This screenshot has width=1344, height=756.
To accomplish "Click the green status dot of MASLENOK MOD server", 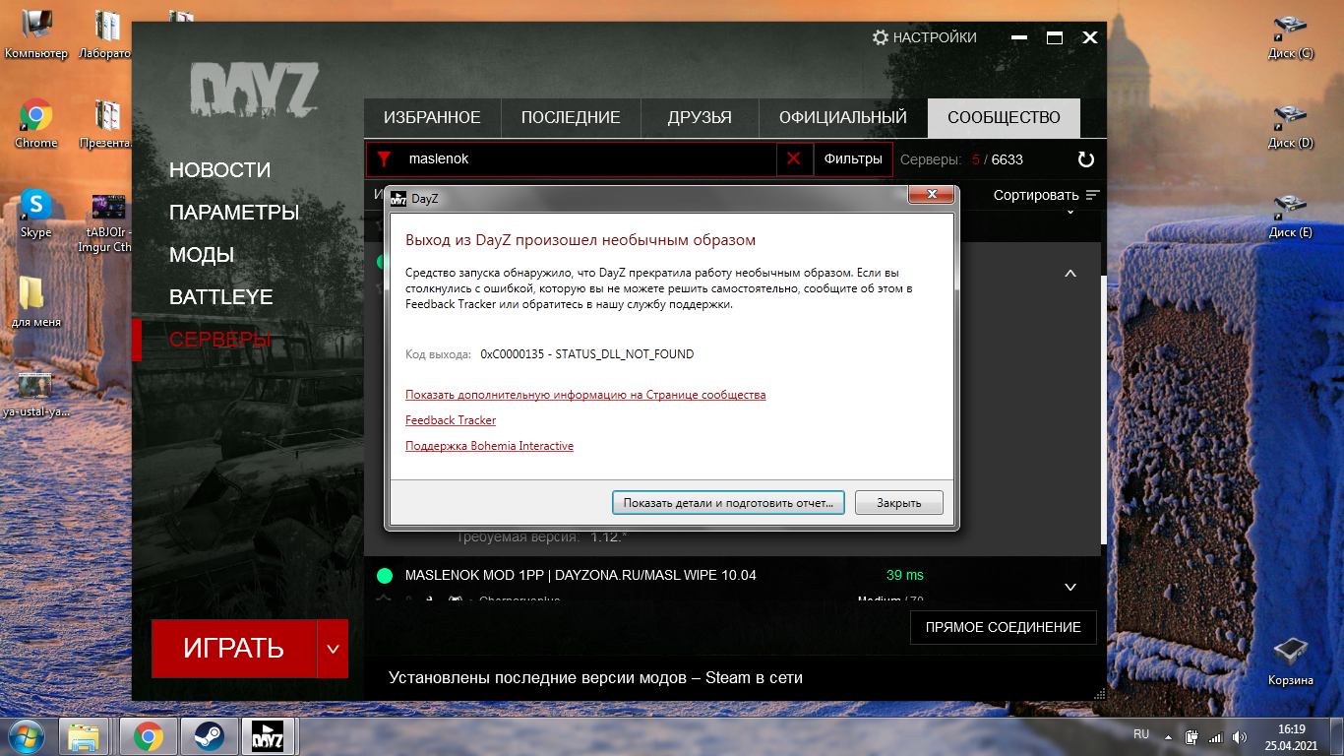I will (x=385, y=575).
